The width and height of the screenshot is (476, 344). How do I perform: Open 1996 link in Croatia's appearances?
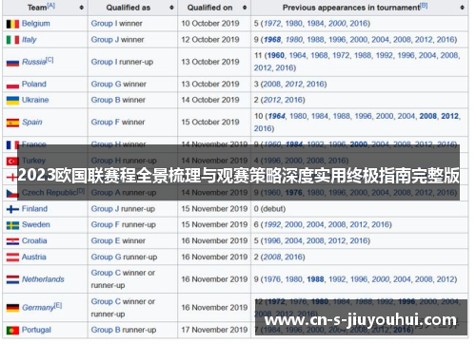272,240
